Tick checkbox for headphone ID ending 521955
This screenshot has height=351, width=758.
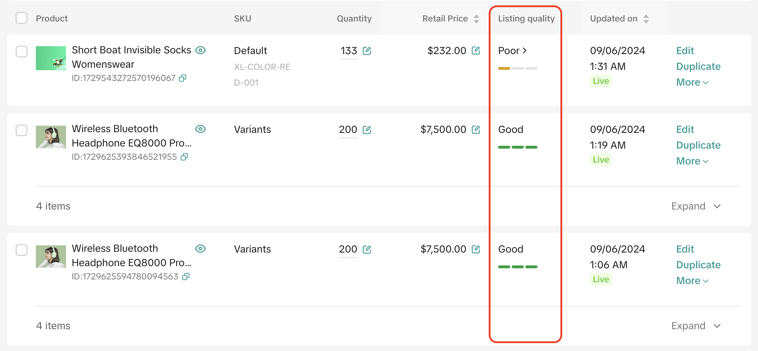pos(22,130)
